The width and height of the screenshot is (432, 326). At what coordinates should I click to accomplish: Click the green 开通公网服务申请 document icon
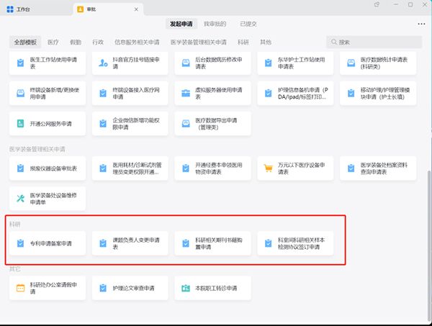point(20,124)
